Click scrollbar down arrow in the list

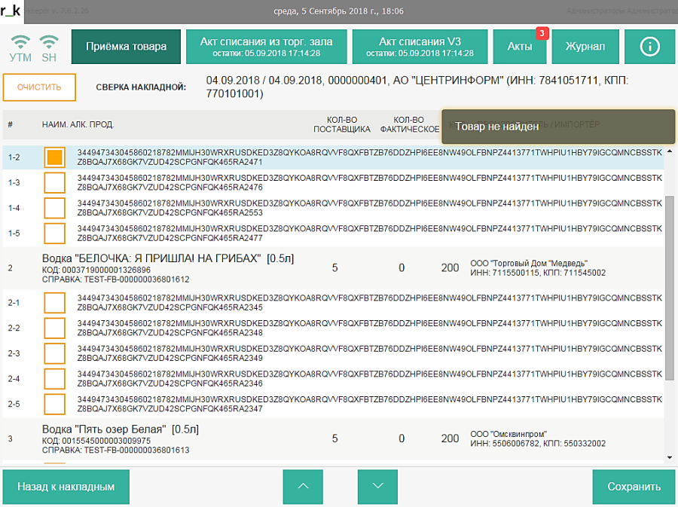[670, 457]
